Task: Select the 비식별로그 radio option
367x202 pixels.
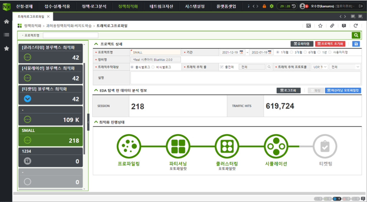Action: (153, 67)
